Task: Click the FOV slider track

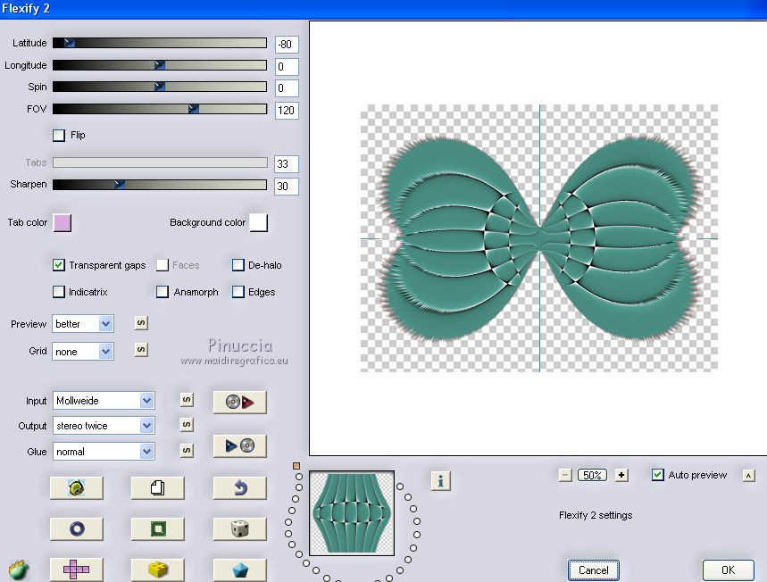Action: point(160,109)
